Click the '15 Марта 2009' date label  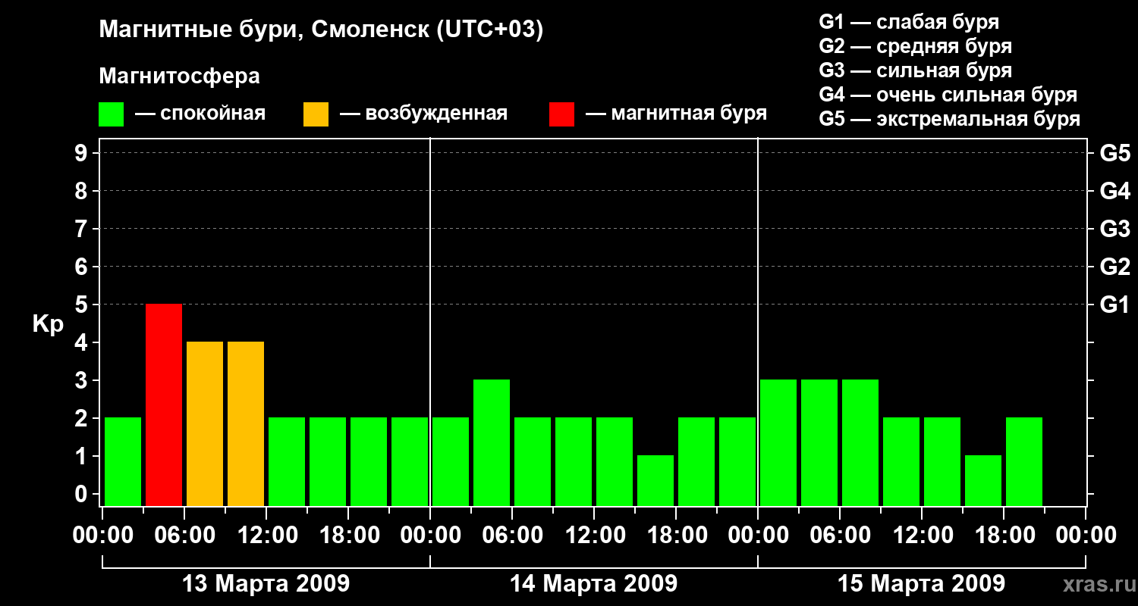pos(922,584)
